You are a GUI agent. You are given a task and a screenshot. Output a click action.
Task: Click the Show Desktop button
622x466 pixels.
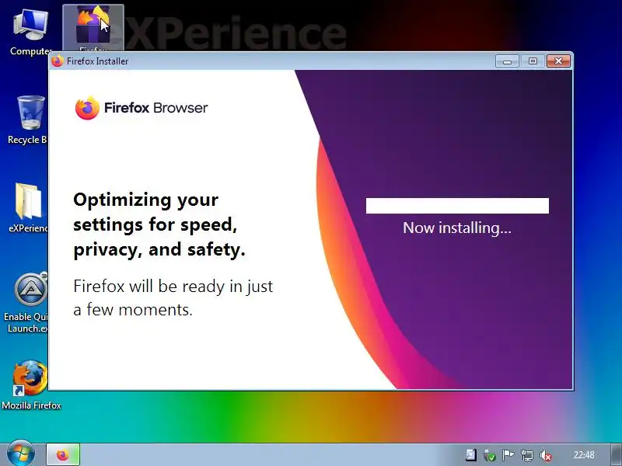pos(616,455)
